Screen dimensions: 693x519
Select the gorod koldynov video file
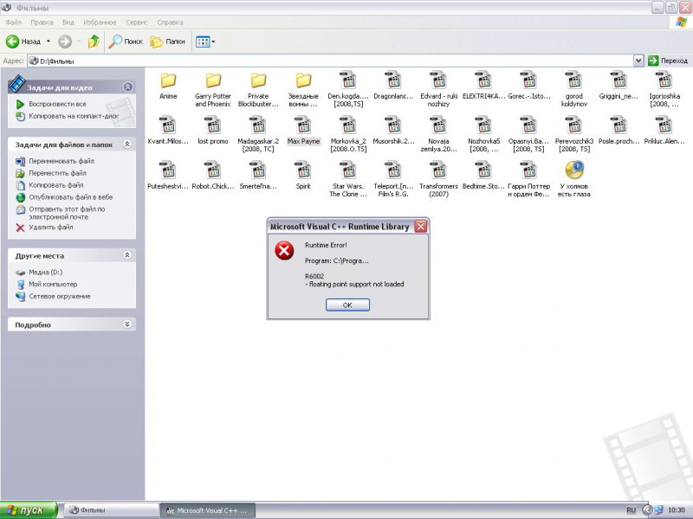click(x=574, y=89)
